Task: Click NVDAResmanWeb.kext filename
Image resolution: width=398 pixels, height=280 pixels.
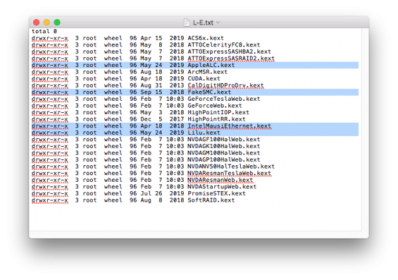Action: click(x=220, y=180)
